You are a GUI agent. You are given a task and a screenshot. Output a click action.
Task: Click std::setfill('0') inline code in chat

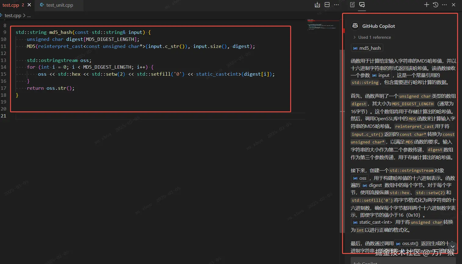[372, 201]
